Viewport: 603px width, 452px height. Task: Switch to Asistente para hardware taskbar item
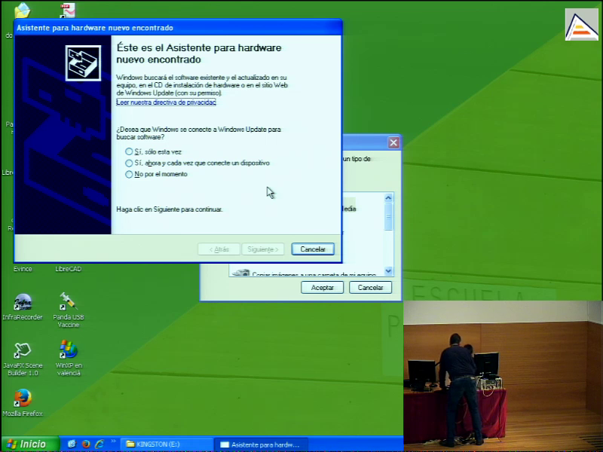tap(260, 444)
